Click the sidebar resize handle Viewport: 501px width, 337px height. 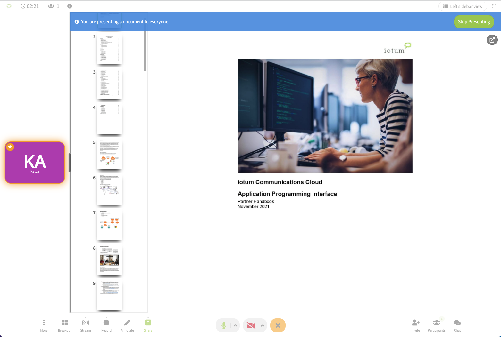coord(70,163)
